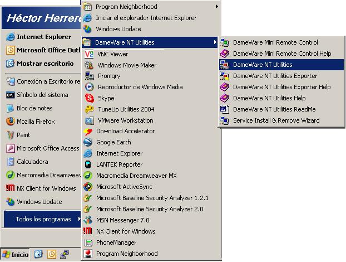Image resolution: width=346 pixels, height=262 pixels.
Task: Click the DameWare NT Utilities ReadMe Word icon
Action: (225, 109)
